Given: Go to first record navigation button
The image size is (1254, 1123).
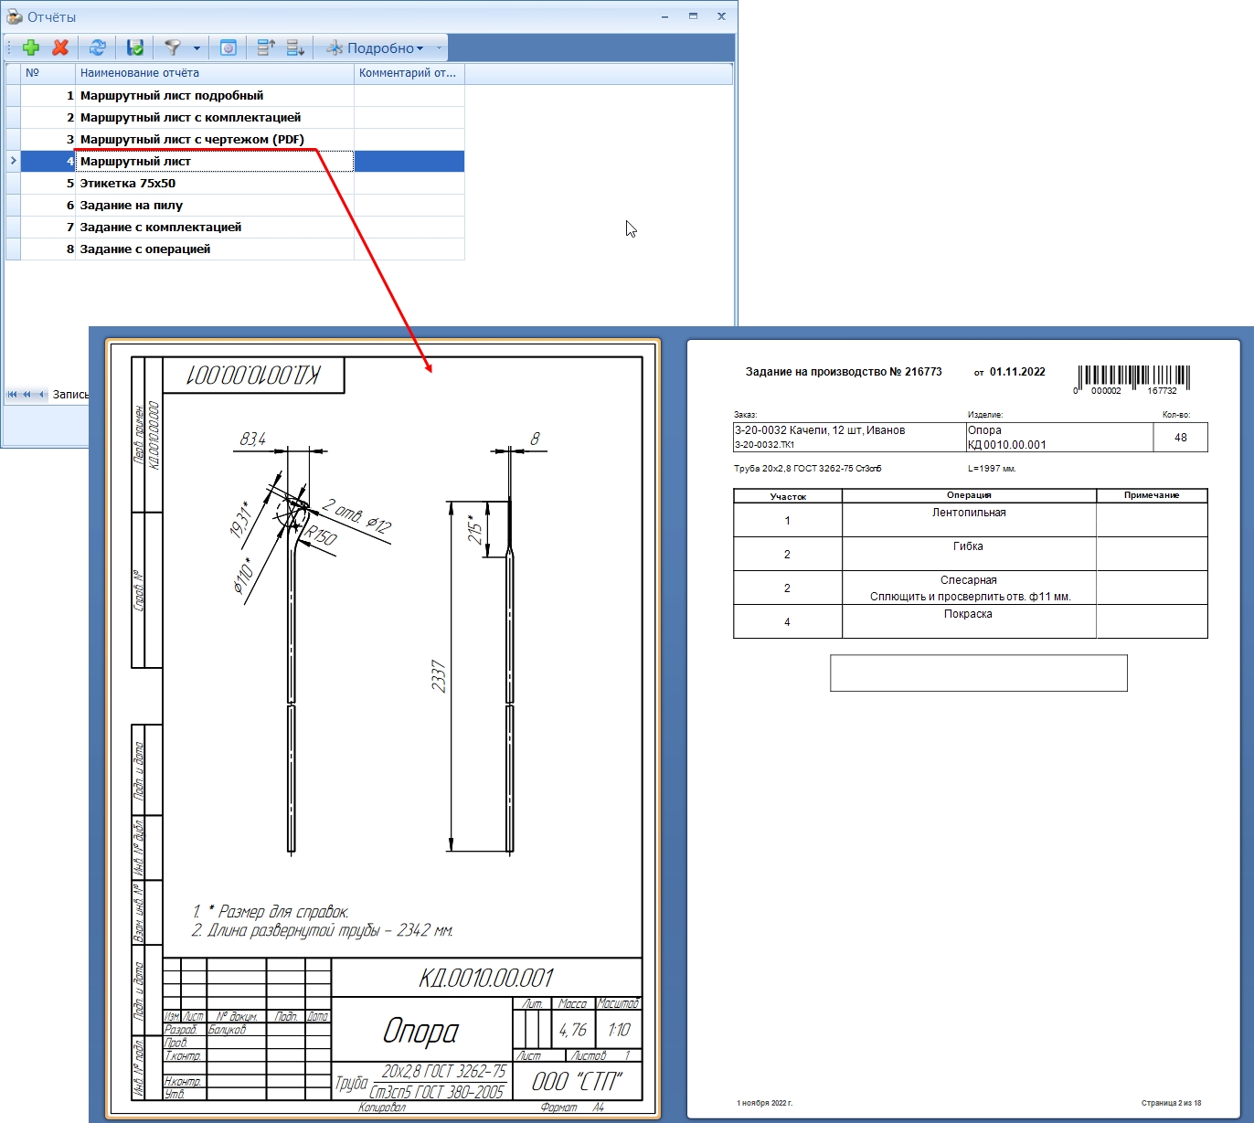Looking at the screenshot, I should click(13, 395).
